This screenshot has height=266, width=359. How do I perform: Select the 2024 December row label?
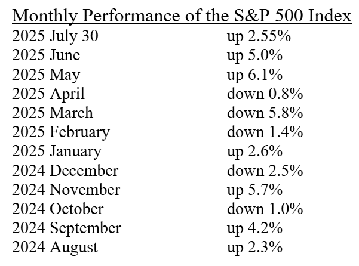click(x=65, y=171)
